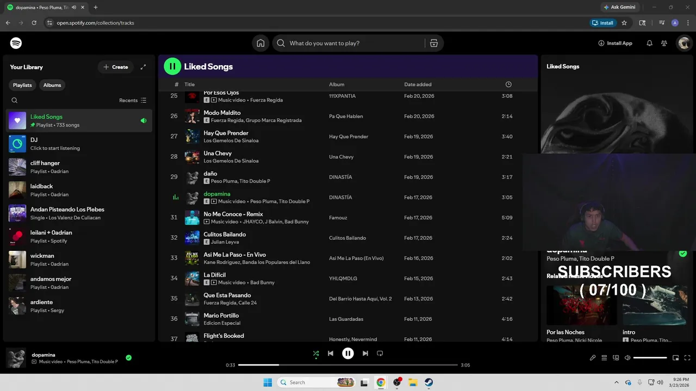Open Recents sort dropdown in library
Viewport: 696px width, 391px height.
click(x=133, y=100)
